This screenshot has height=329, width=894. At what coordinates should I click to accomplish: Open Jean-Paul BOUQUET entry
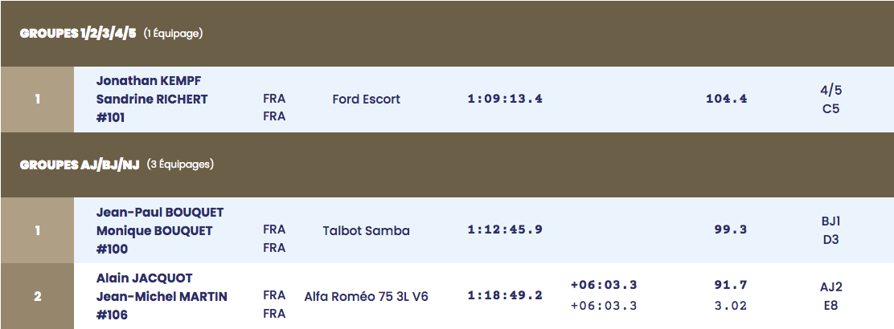tap(160, 213)
